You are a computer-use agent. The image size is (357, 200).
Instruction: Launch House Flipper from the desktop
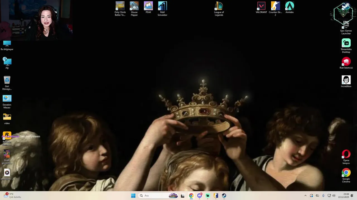pos(134,9)
